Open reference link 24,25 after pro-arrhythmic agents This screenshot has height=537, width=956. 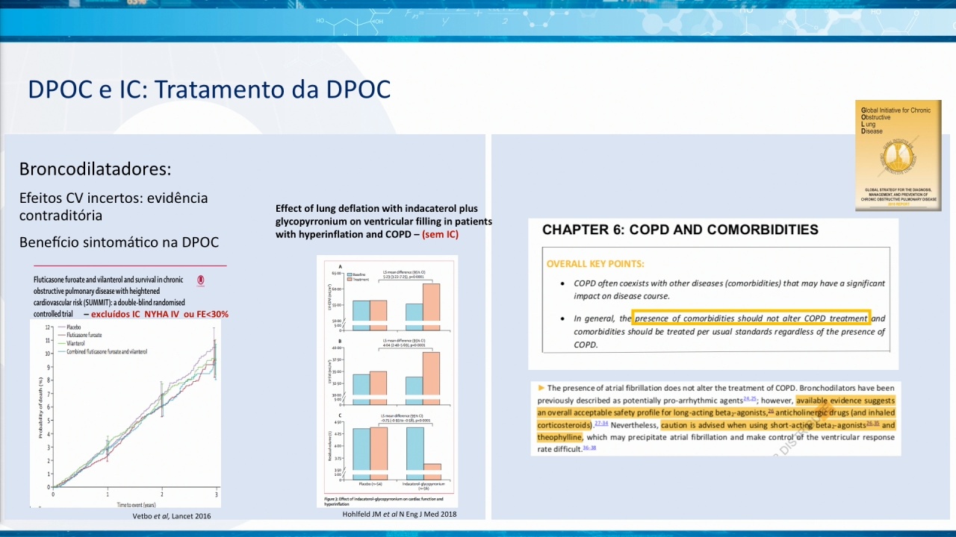751,398
